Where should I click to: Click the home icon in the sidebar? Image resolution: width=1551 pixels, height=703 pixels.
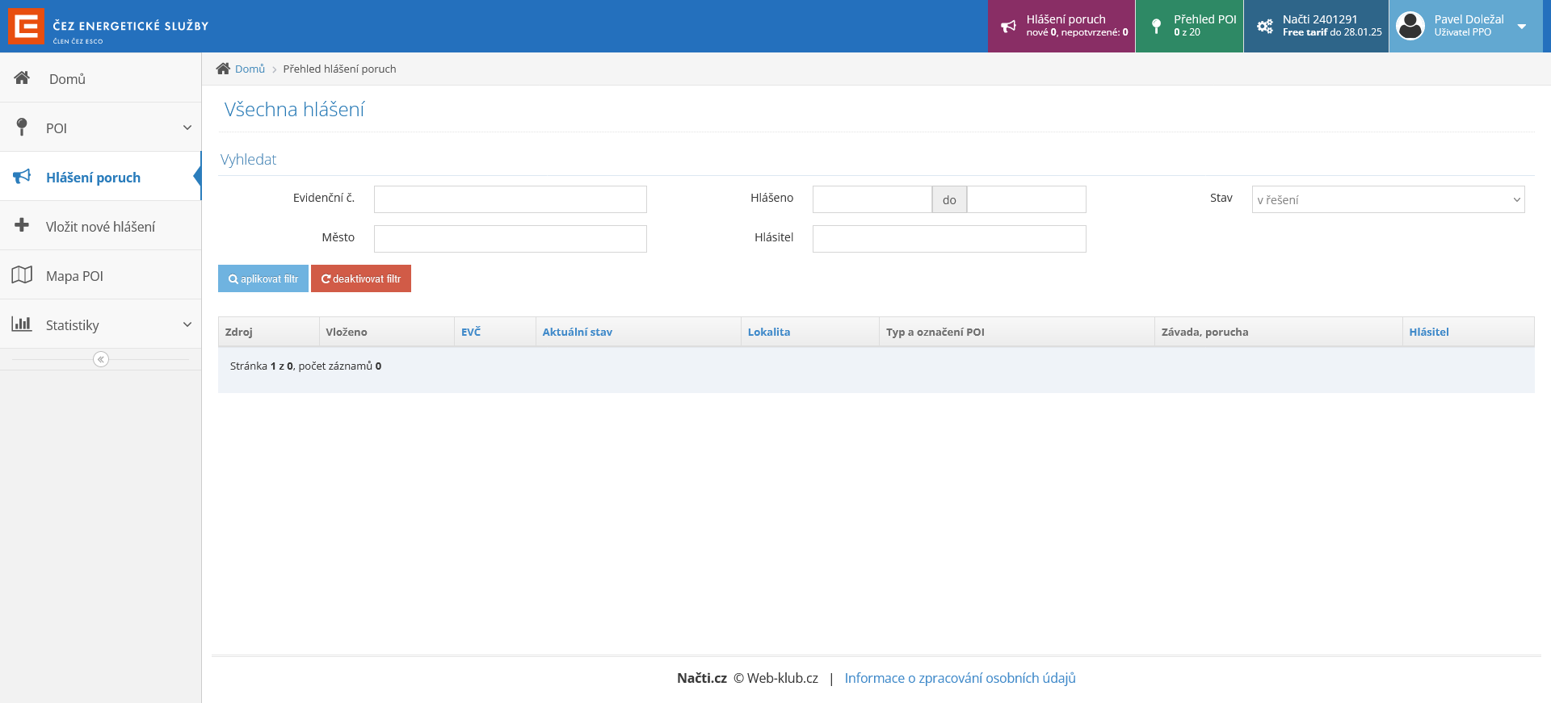(22, 78)
